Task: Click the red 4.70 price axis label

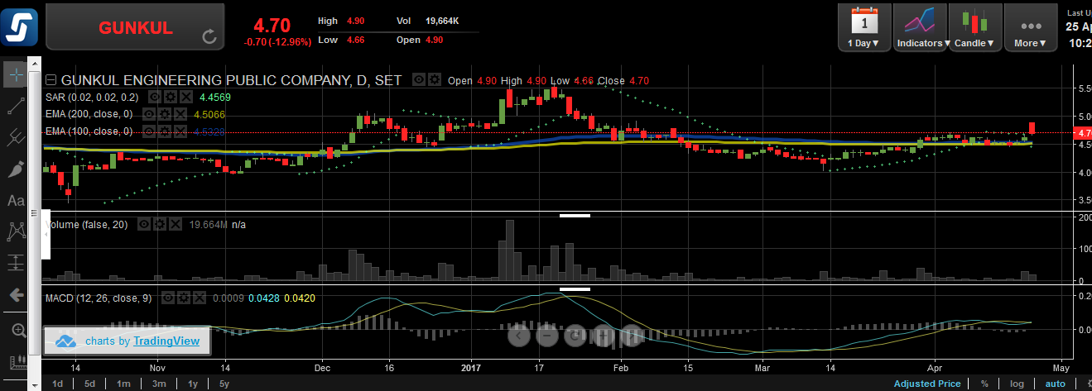Action: [1081, 132]
